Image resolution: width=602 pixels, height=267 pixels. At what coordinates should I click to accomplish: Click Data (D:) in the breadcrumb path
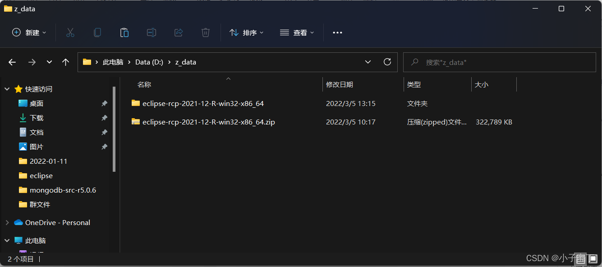pos(149,62)
